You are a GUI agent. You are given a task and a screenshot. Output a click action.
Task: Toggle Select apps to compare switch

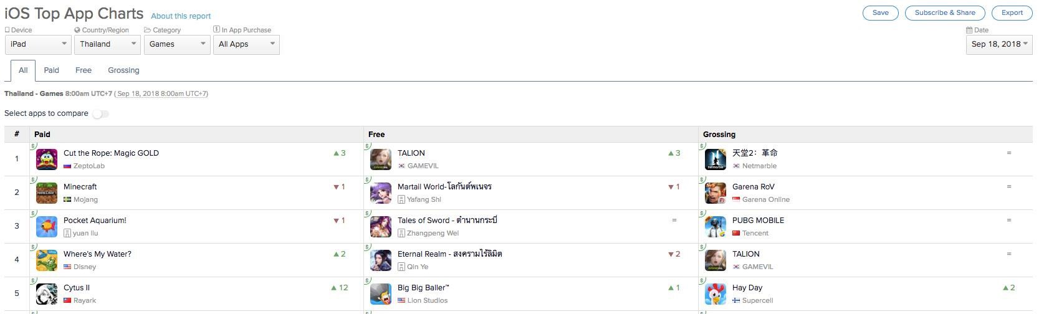[x=101, y=114]
